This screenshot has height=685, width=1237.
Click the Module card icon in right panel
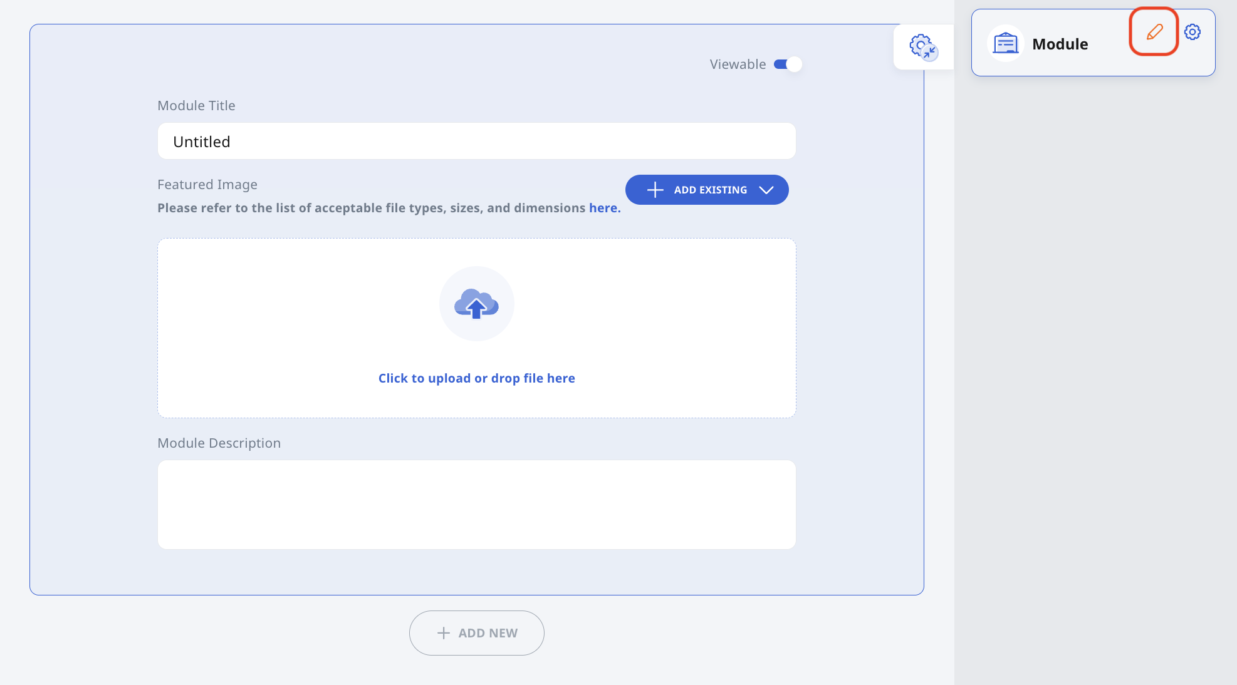click(x=1005, y=43)
